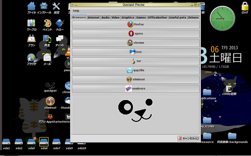The height and width of the screenshot is (156, 251).
Task: Launch the ブラウザ globe icon
Action: click(x=31, y=59)
